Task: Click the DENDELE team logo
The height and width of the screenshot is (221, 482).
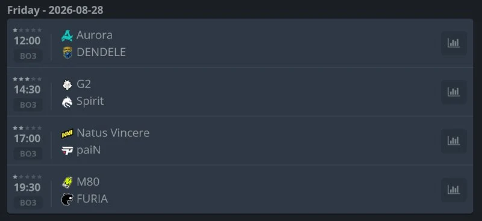Action: 67,52
